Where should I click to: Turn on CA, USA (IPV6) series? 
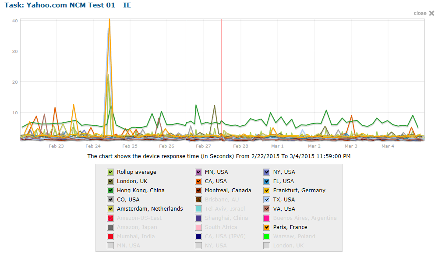point(198,236)
